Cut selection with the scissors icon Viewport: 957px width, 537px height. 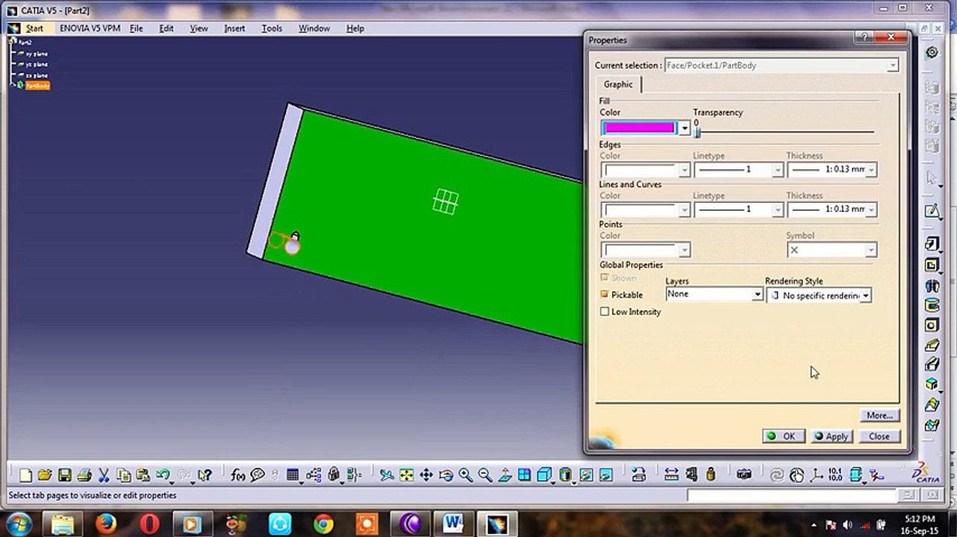pyautogui.click(x=104, y=474)
